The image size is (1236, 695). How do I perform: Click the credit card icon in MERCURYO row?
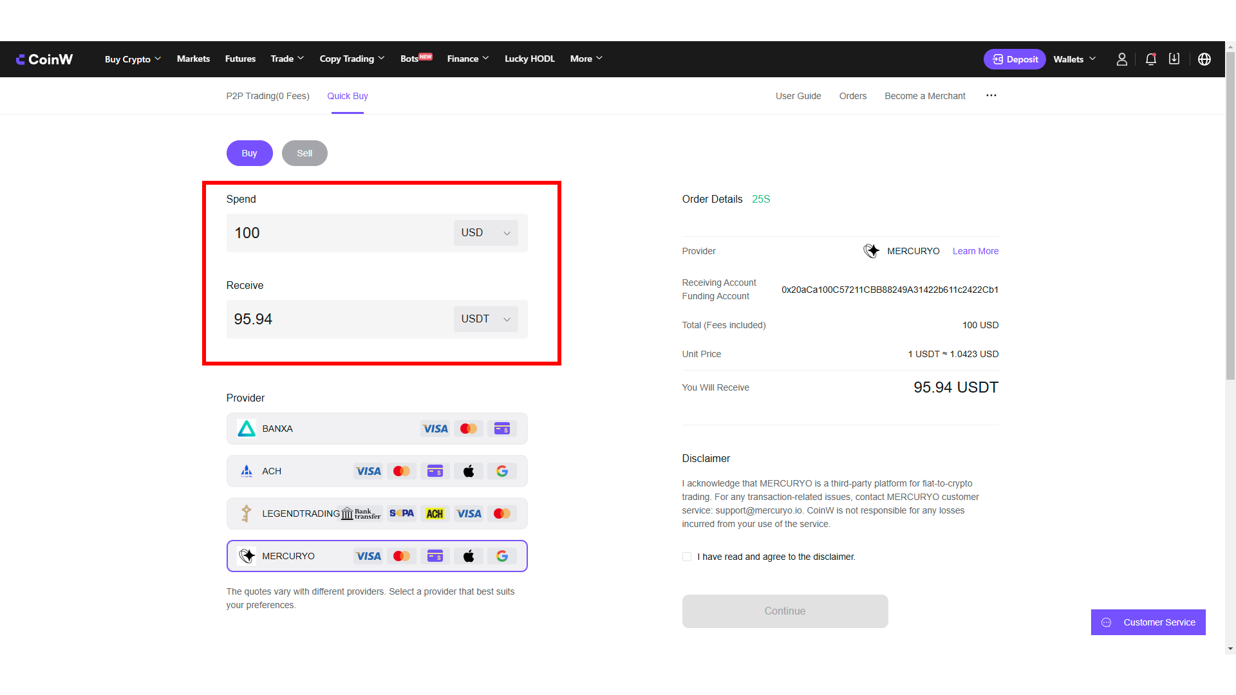click(x=435, y=556)
